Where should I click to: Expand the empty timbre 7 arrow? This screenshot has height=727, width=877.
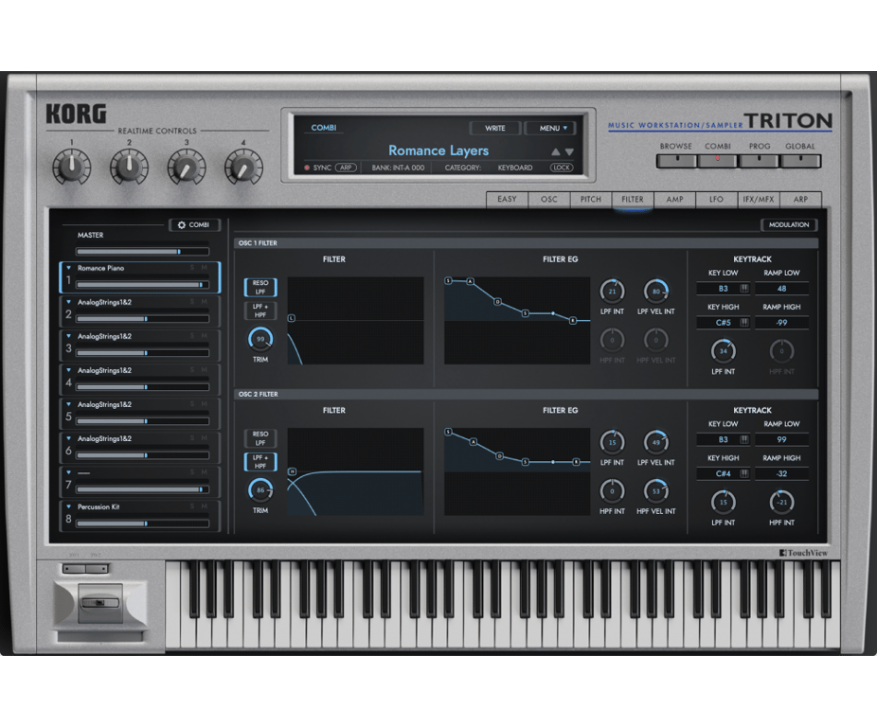pos(69,472)
